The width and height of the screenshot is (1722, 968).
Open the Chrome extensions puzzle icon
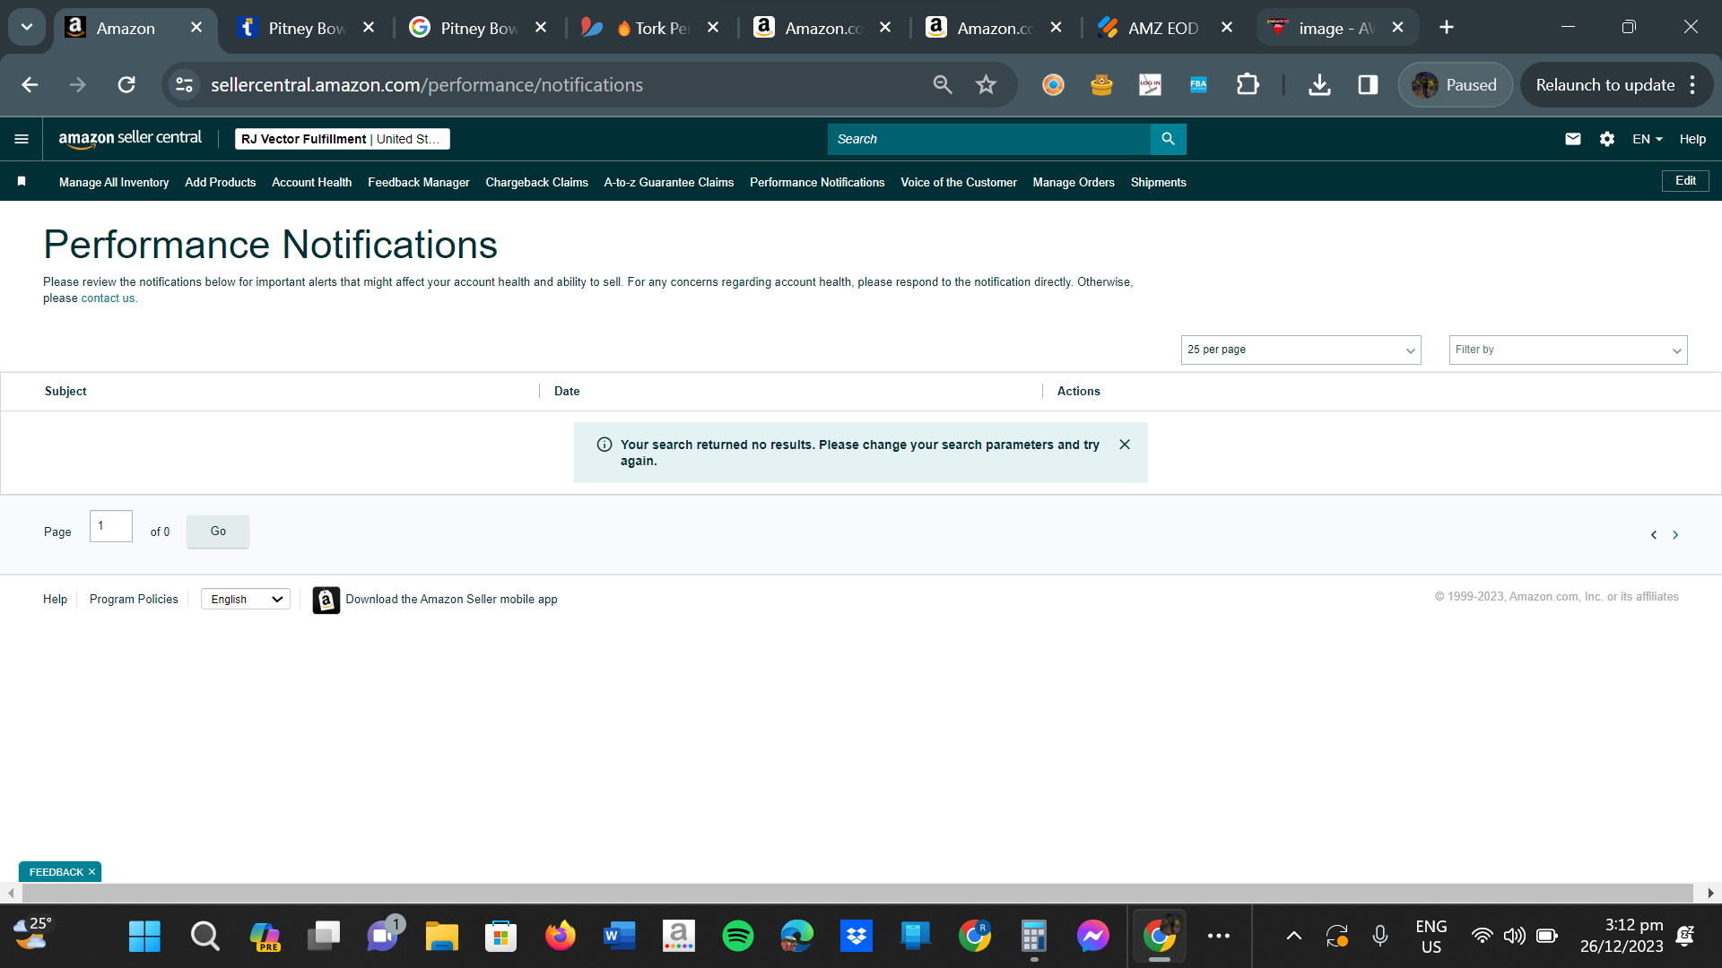tap(1248, 85)
